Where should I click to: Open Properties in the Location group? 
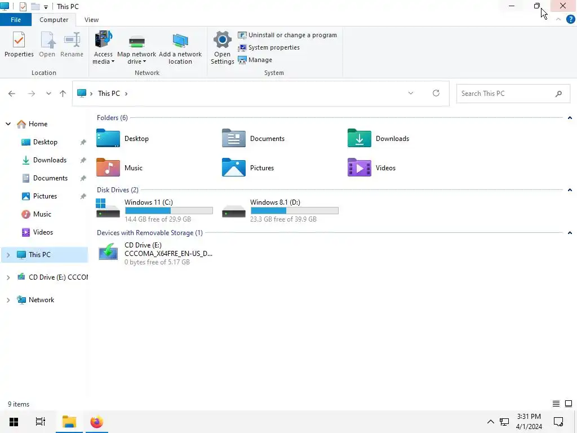click(x=19, y=44)
